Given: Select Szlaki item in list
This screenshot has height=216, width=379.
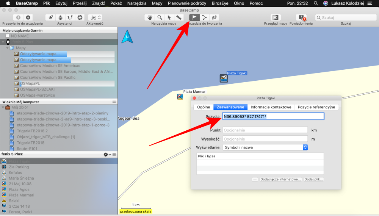Looking at the screenshot, I should (x=14, y=200).
